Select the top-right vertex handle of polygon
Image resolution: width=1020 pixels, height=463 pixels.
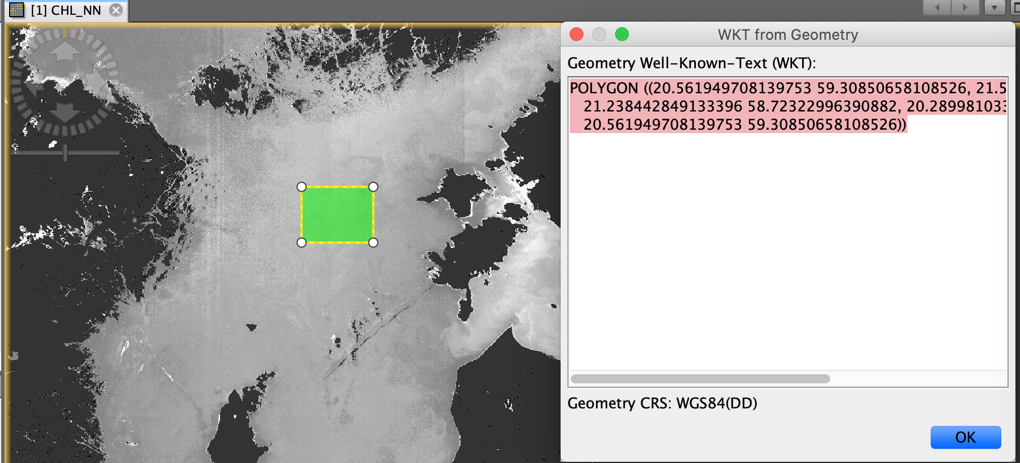[x=373, y=187]
